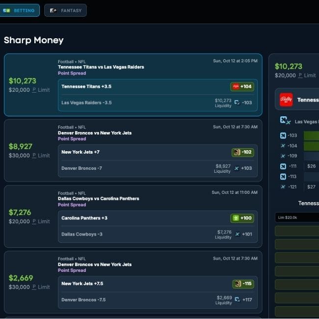Click the Point Spread label under Cowboys vs Panthers

pyautogui.click(x=72, y=205)
